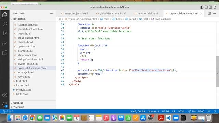The image size is (219, 123).
Task: Click the div() callback breadcrumb
Action: (161, 19)
